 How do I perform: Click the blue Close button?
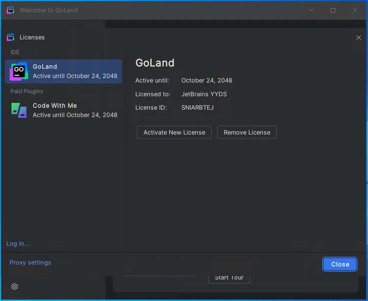[340, 264]
